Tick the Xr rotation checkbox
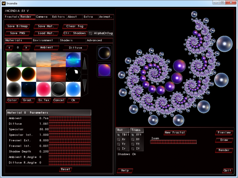This screenshot has height=178, width=238. (119, 139)
